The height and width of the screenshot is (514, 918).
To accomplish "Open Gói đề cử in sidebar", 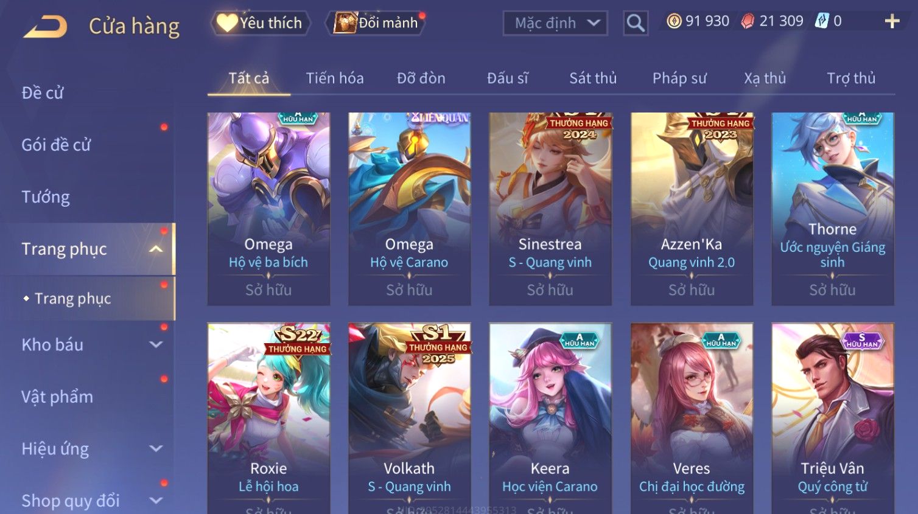I will pyautogui.click(x=56, y=145).
